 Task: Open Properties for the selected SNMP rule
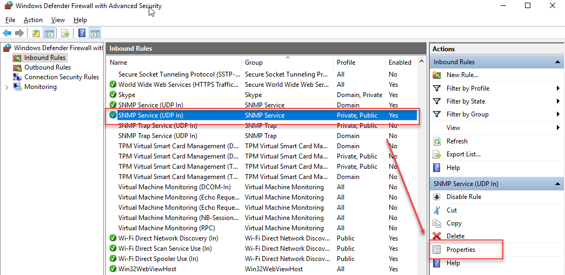click(461, 250)
